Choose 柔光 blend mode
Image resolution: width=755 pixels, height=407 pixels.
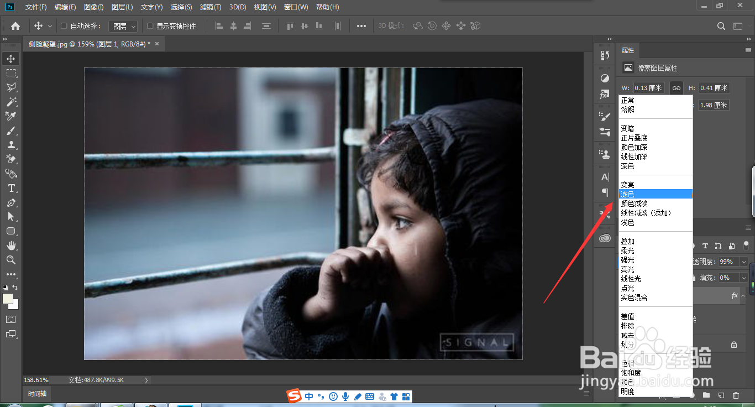click(656, 251)
